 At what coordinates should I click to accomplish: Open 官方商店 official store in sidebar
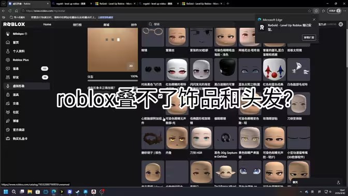[26, 130]
